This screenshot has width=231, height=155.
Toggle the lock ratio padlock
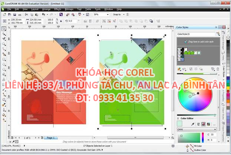click(x=61, y=21)
